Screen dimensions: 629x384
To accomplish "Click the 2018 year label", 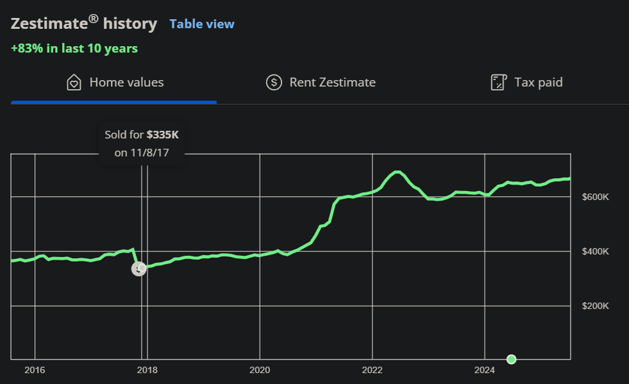I will click(147, 370).
